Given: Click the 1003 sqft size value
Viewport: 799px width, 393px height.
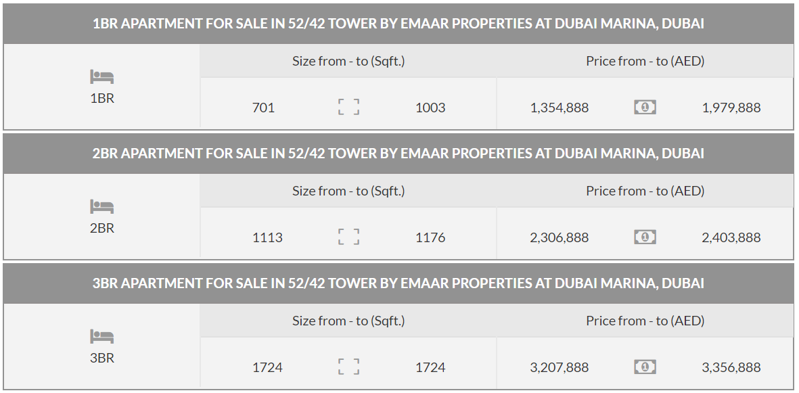Looking at the screenshot, I should (430, 108).
